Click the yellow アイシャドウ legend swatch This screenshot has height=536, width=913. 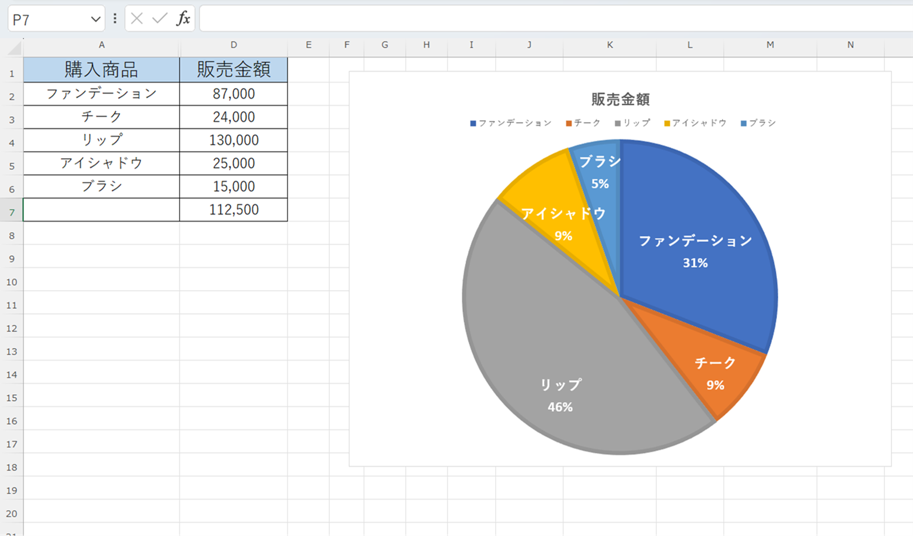[x=667, y=123]
